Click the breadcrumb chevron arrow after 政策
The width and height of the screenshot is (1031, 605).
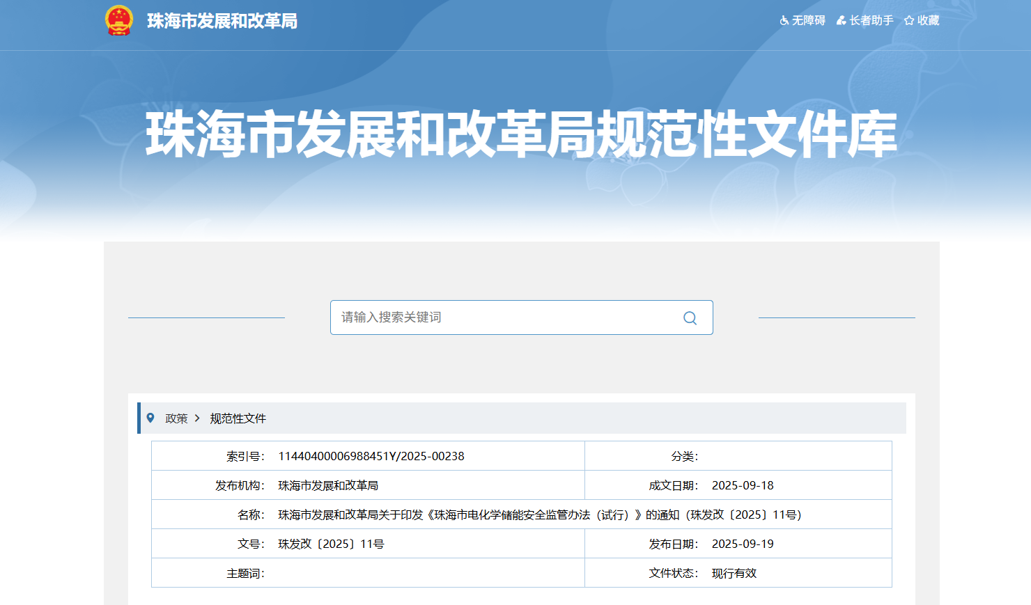[x=197, y=418]
